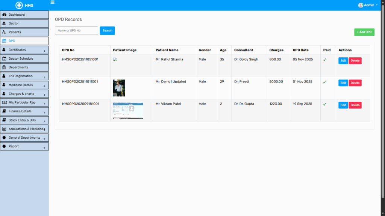Click the Dashboard gauge icon
385x216 pixels.
(x=5, y=15)
